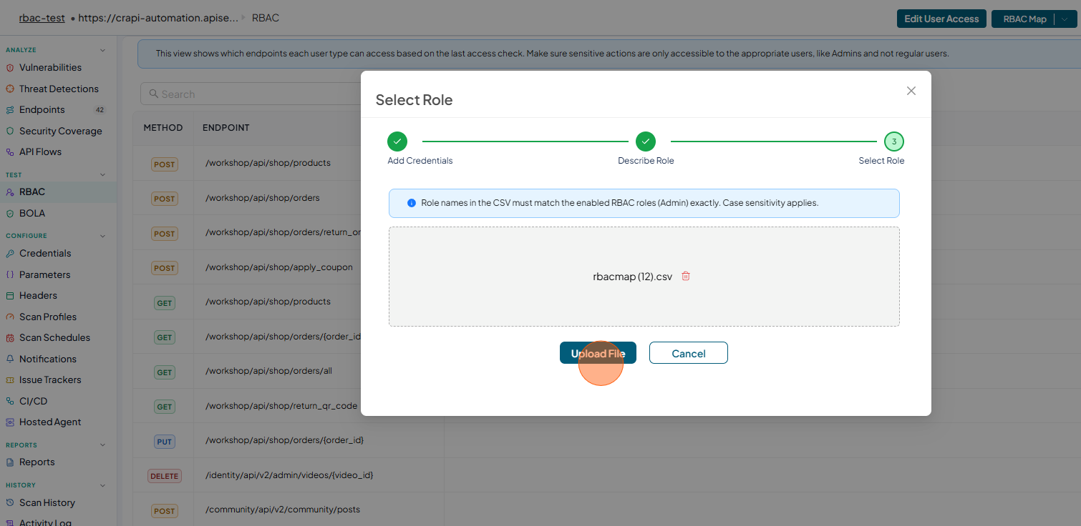Click the Edit User Access button
The image size is (1081, 526).
[x=941, y=19]
